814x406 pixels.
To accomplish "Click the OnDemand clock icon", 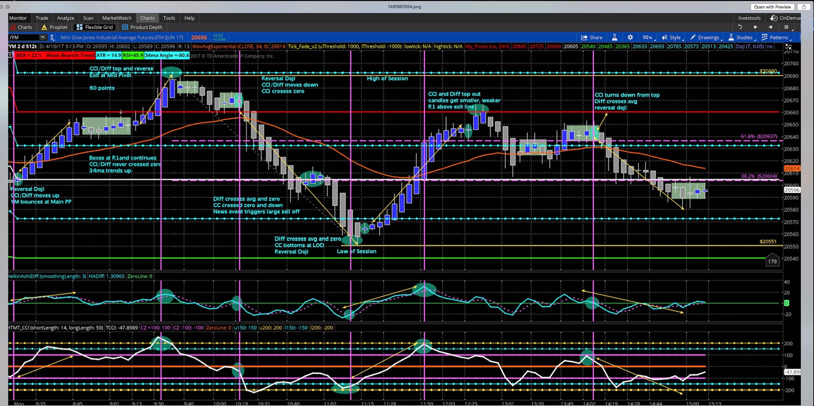I will (x=774, y=18).
